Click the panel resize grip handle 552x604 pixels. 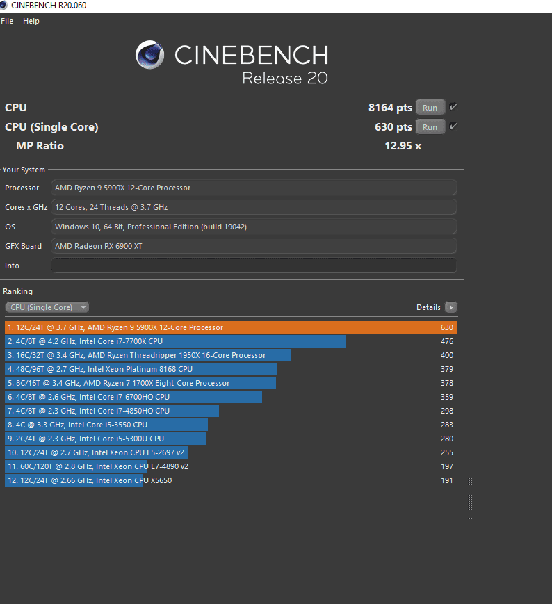pyautogui.click(x=470, y=499)
